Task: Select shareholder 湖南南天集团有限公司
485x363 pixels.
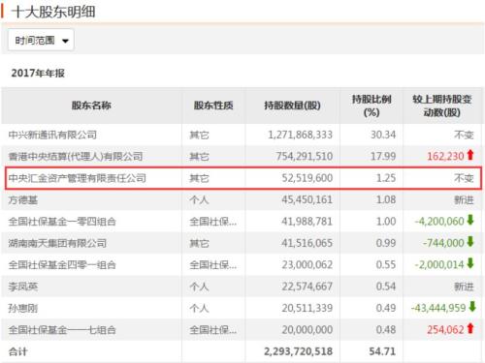Action: [x=57, y=243]
